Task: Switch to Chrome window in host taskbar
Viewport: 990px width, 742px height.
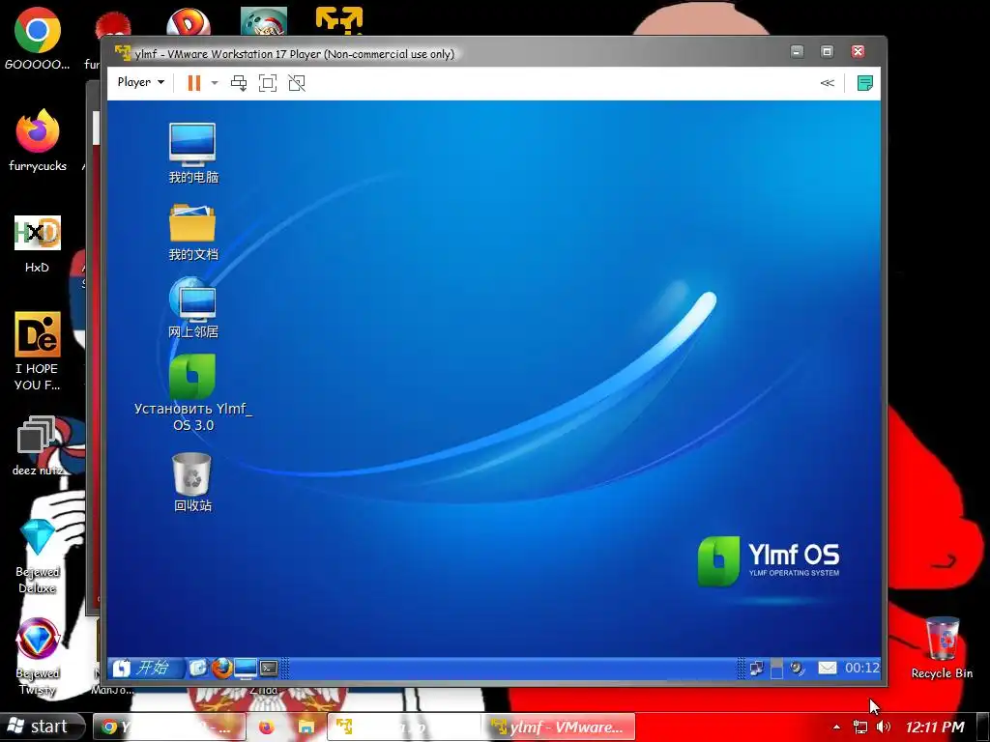Action: [x=169, y=728]
